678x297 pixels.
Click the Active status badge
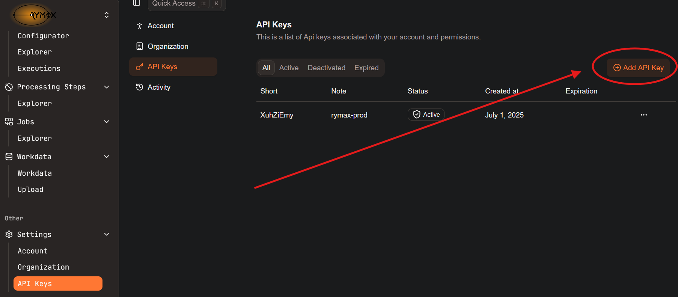(x=426, y=115)
